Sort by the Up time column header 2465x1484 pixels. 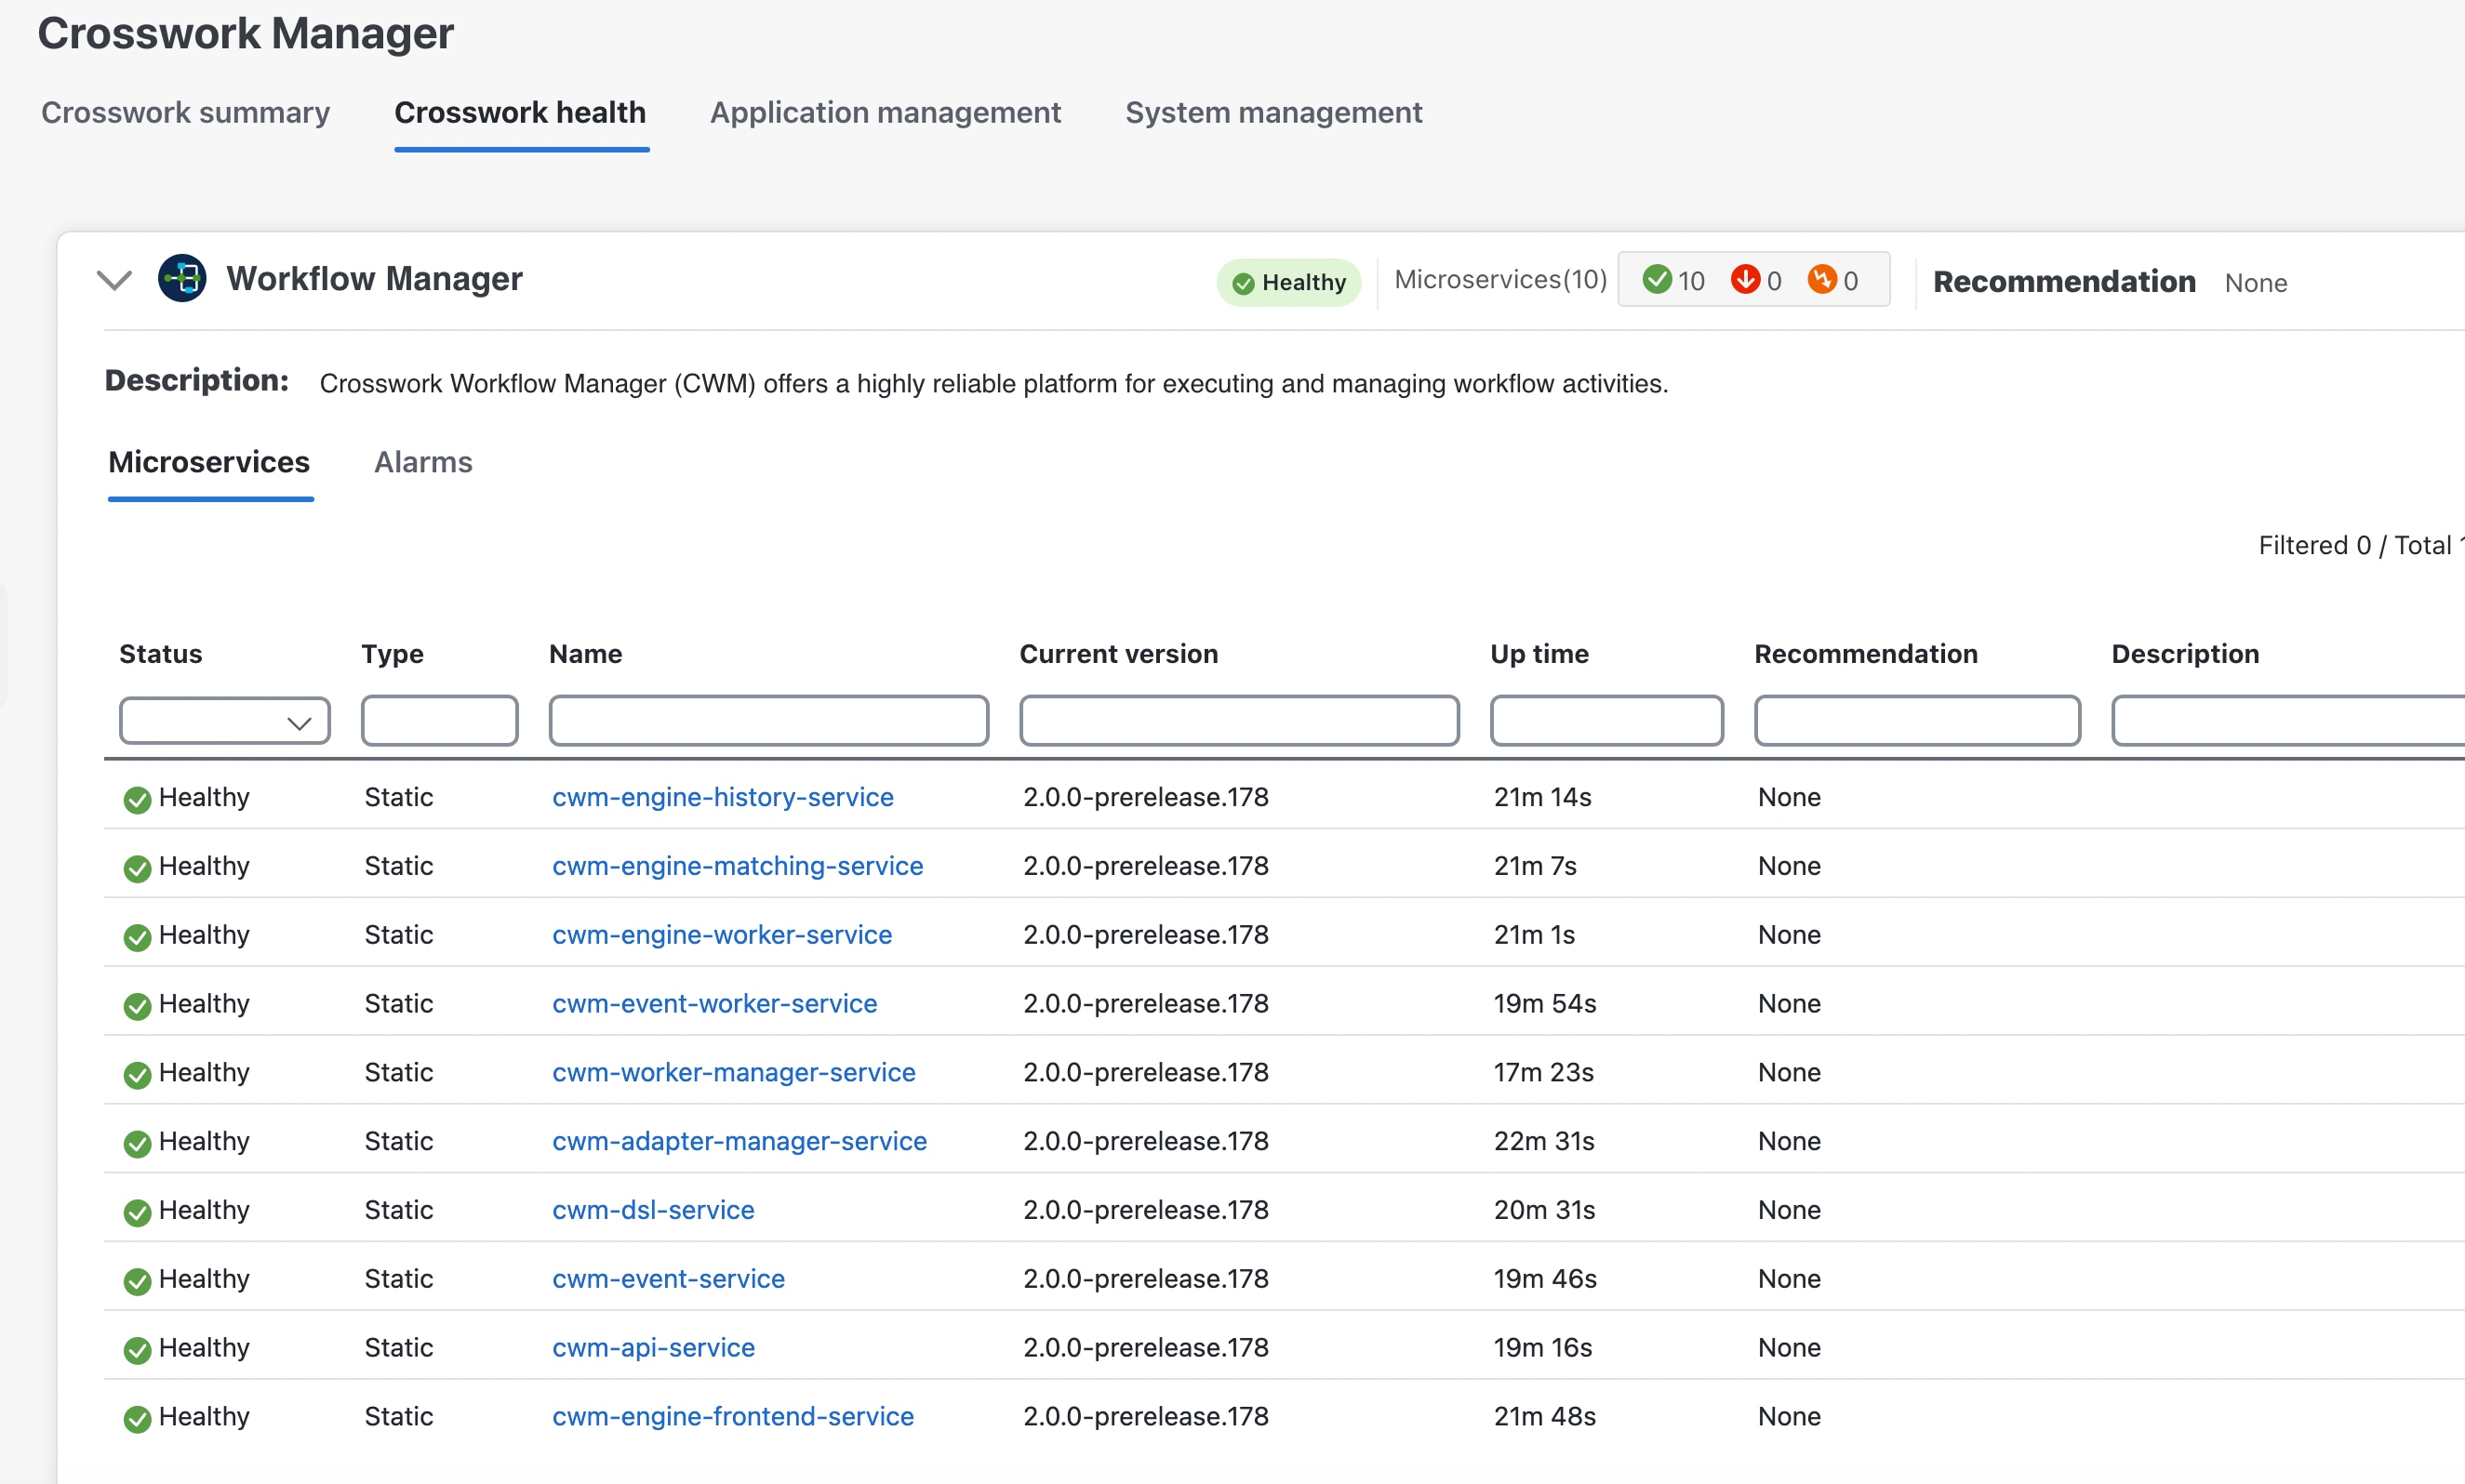(x=1539, y=654)
